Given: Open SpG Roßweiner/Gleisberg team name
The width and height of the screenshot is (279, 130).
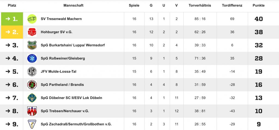Looking at the screenshot, I should point(63,58).
